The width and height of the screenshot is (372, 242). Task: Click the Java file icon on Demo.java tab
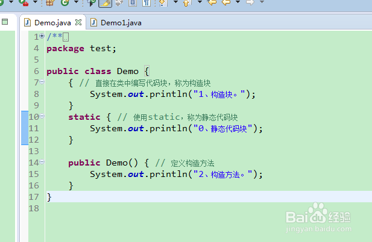(28, 22)
